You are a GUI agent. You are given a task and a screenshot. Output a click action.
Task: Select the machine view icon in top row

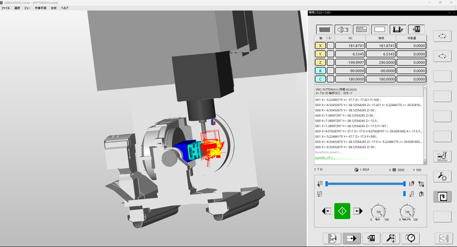(398, 29)
